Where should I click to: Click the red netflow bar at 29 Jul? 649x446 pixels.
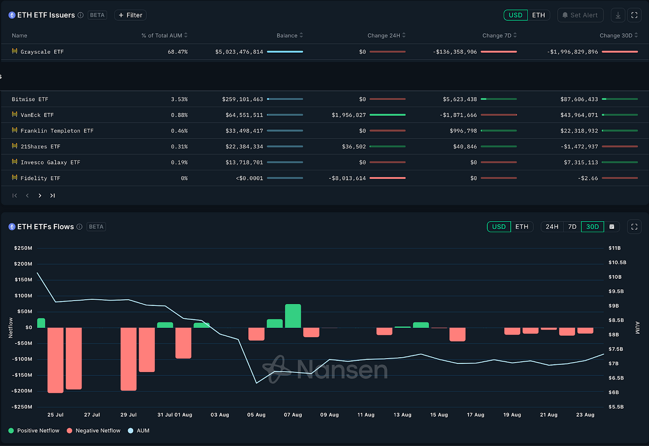pos(128,359)
